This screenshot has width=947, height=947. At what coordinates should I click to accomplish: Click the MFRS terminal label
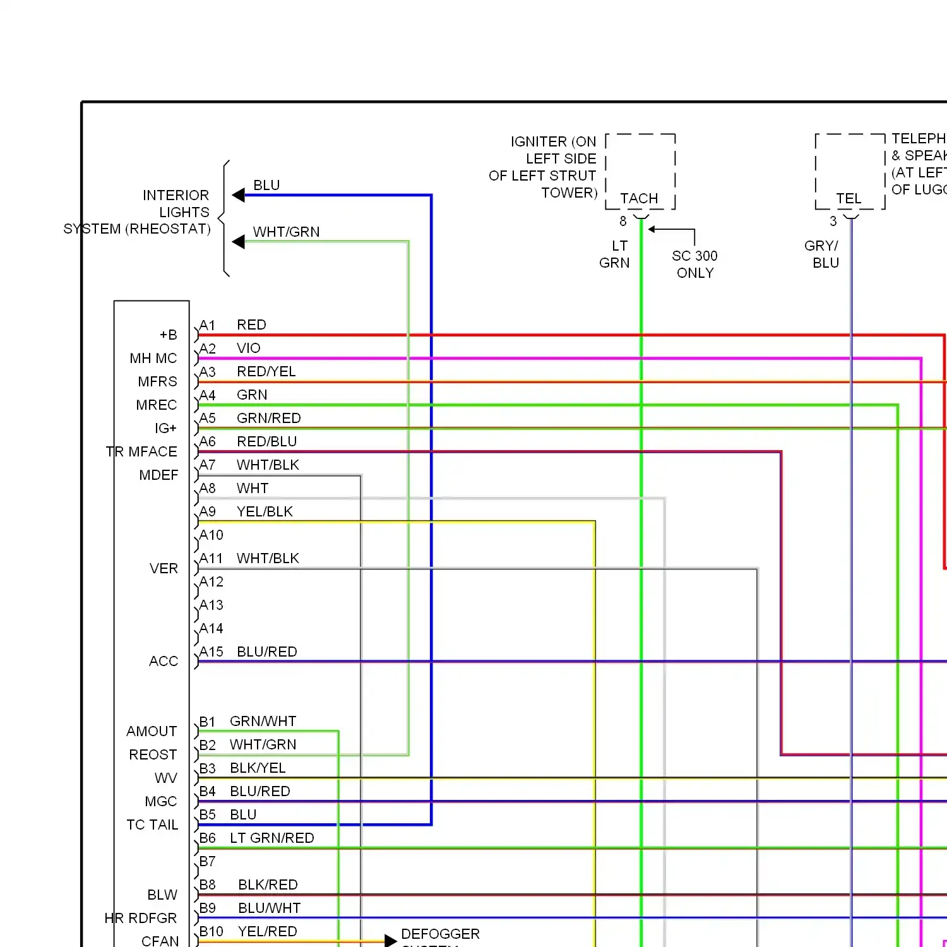pyautogui.click(x=158, y=381)
